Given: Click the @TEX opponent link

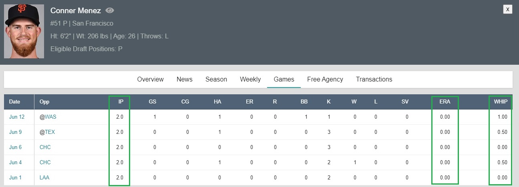Looking at the screenshot, I should pyautogui.click(x=47, y=132).
